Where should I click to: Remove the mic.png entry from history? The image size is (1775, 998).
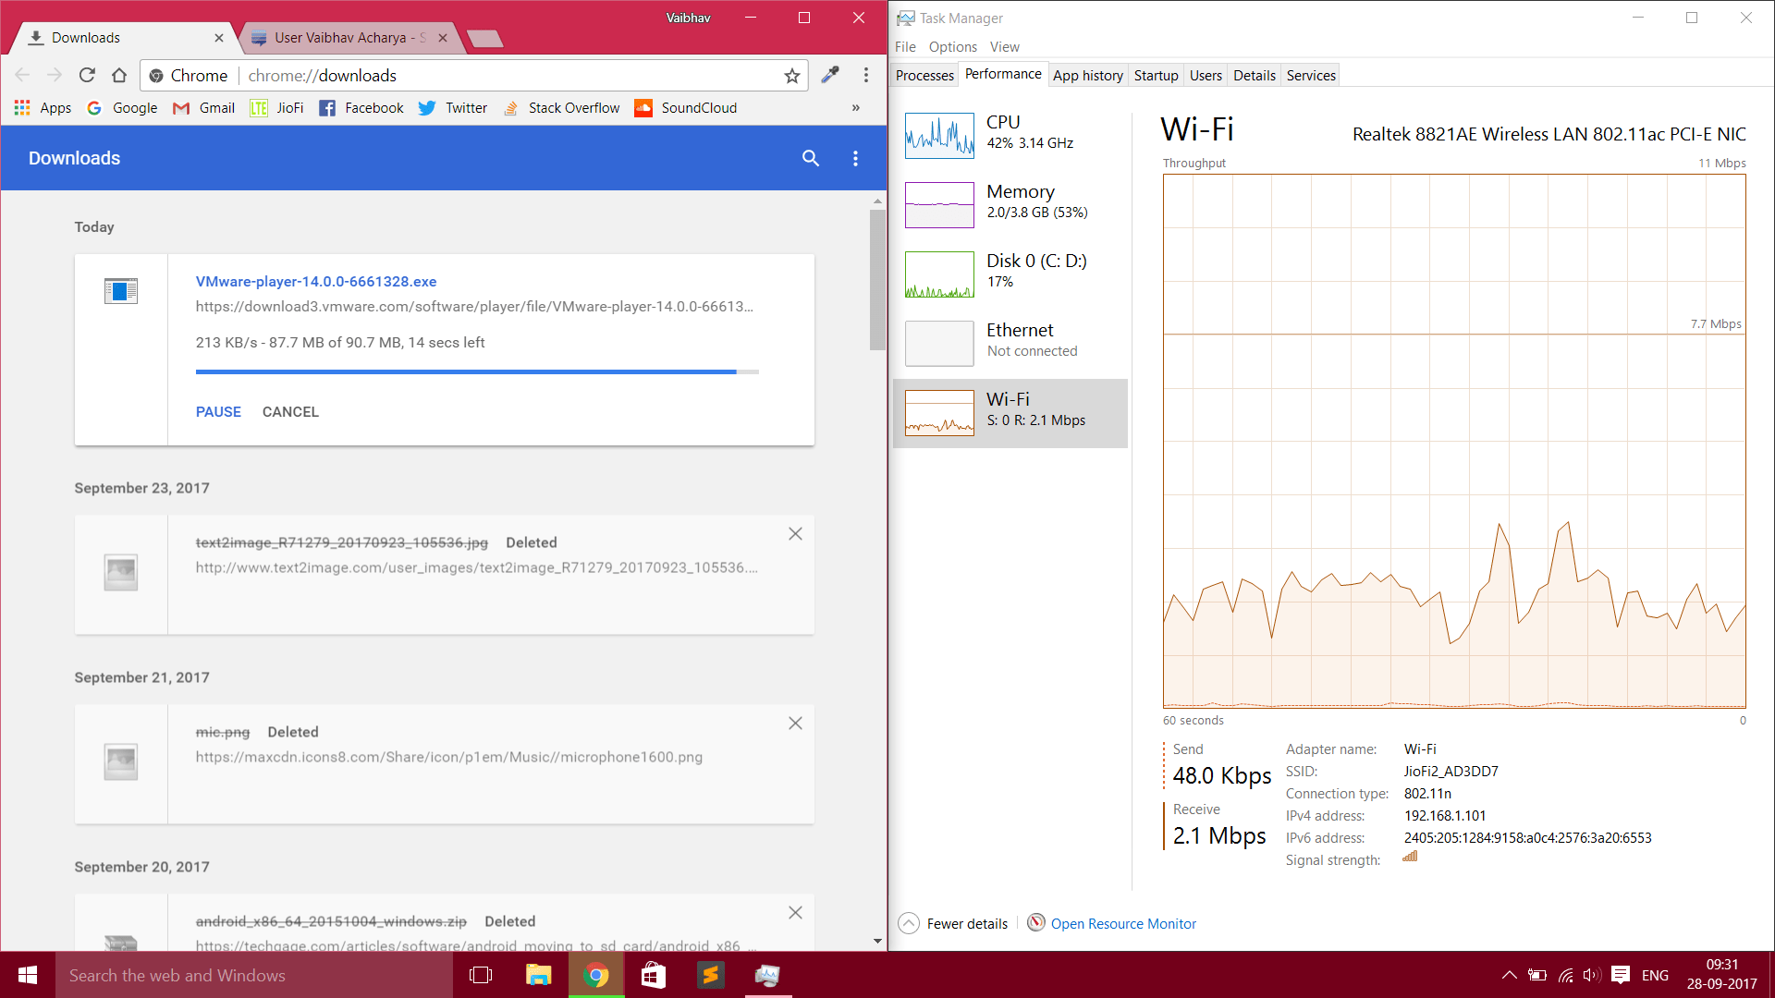(795, 723)
